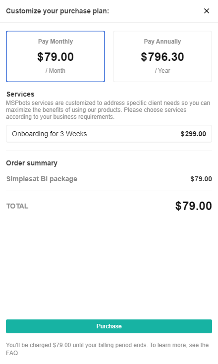
Task: Click the / Month billing label
Action: (x=55, y=70)
